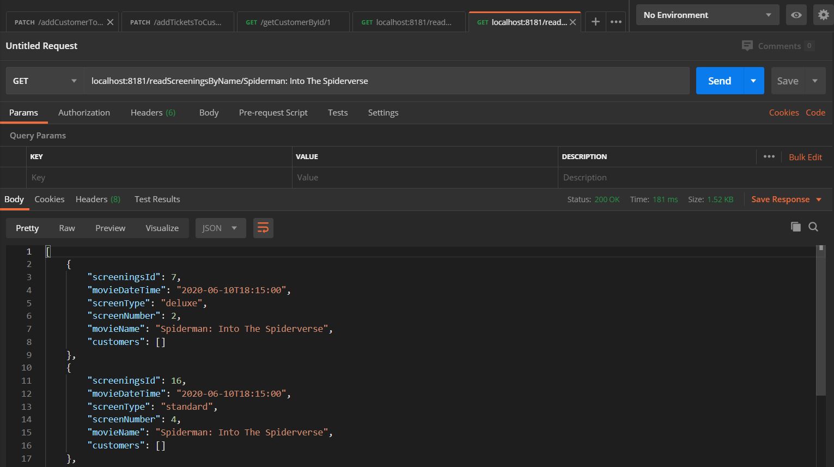Click into the request URL field
This screenshot has width=834, height=467.
click(387, 81)
